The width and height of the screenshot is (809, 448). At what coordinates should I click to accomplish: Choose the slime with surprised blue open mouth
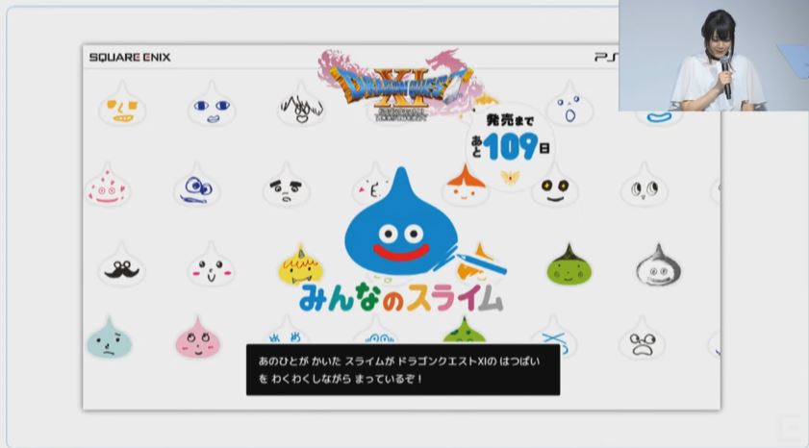[569, 104]
